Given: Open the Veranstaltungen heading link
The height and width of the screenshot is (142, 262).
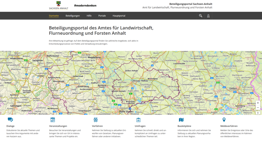Looking at the screenshot, I should [58, 126].
